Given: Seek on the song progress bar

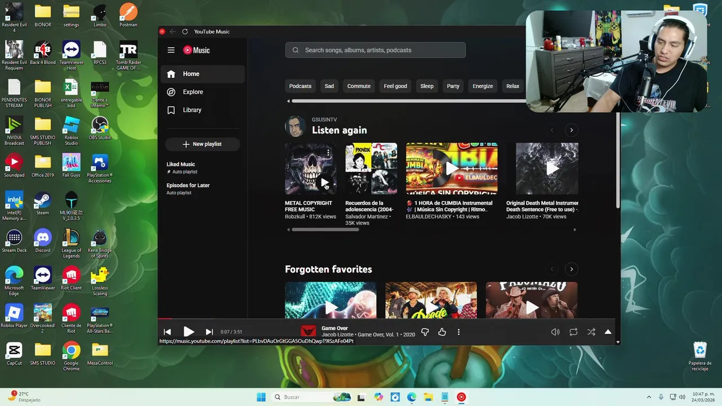Looking at the screenshot, I should (x=389, y=319).
